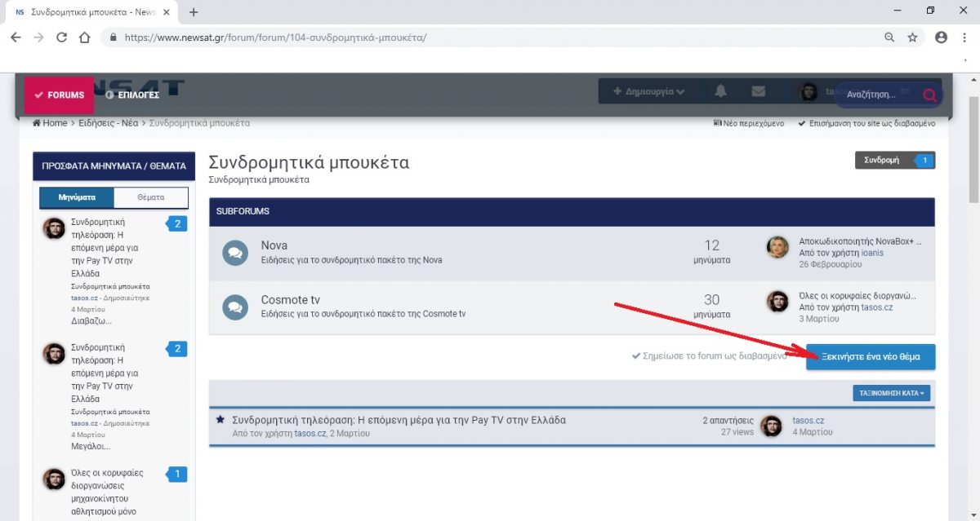Reload the current page
980x521 pixels.
point(61,38)
